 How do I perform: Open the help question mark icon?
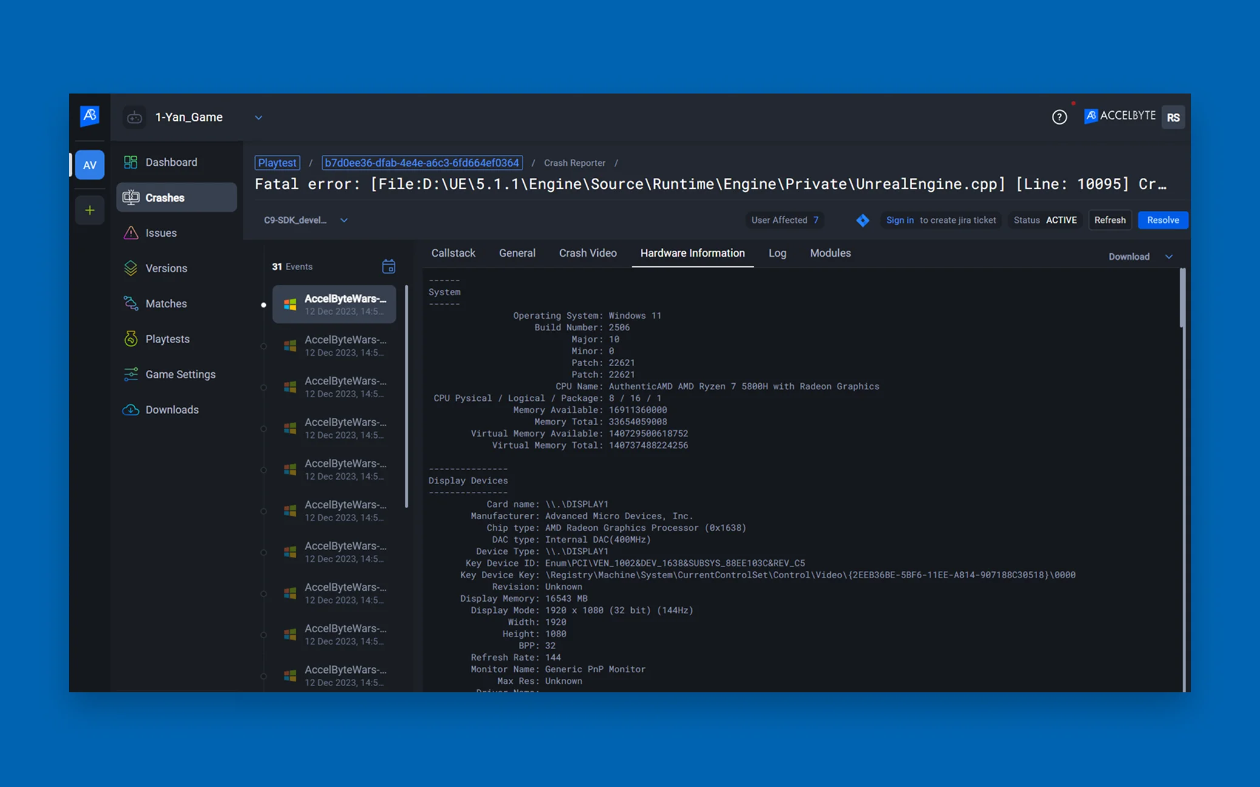coord(1059,117)
